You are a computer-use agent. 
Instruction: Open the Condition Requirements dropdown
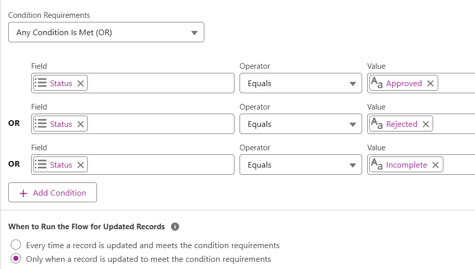tap(106, 33)
